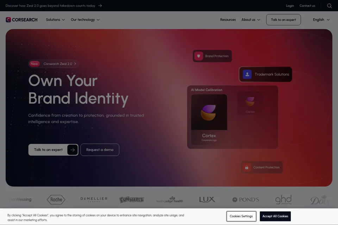Click the Trademark Solutions stamp icon
Screen dimensions: 338x225
point(247,74)
